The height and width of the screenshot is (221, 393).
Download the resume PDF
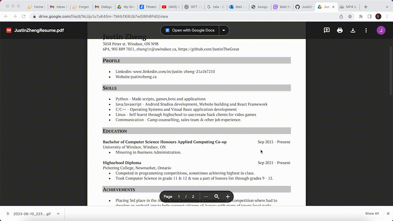click(353, 30)
